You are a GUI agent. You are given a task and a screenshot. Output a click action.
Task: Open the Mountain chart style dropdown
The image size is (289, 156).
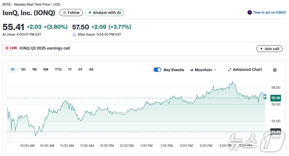(x=203, y=70)
